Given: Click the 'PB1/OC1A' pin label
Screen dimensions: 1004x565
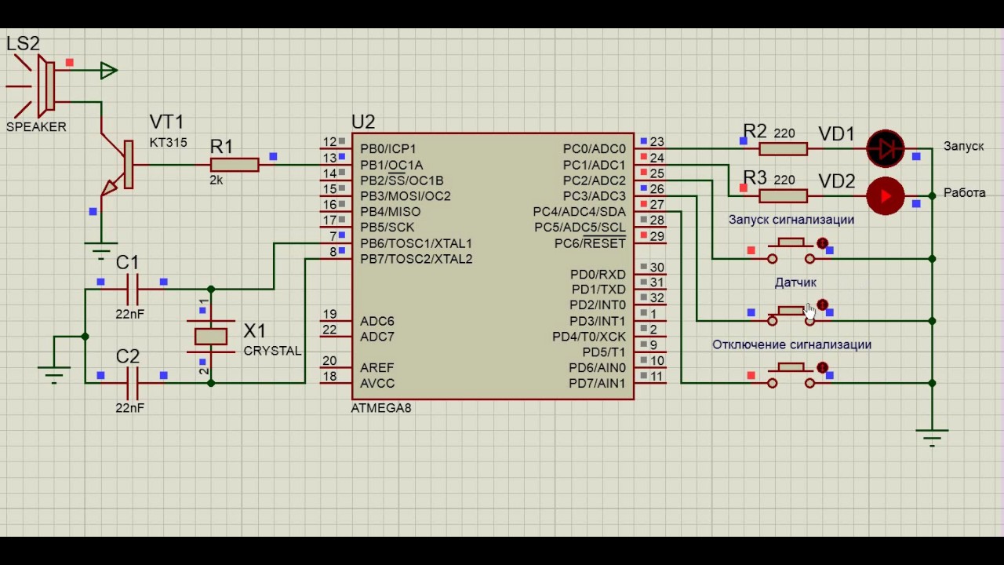Looking at the screenshot, I should [x=391, y=165].
